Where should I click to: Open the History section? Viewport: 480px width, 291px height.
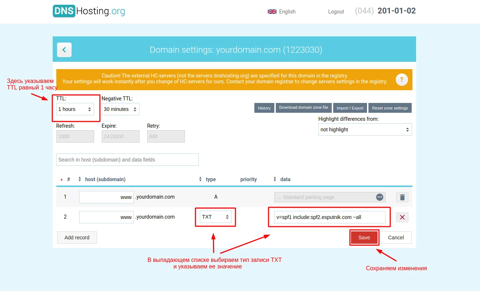pos(264,108)
